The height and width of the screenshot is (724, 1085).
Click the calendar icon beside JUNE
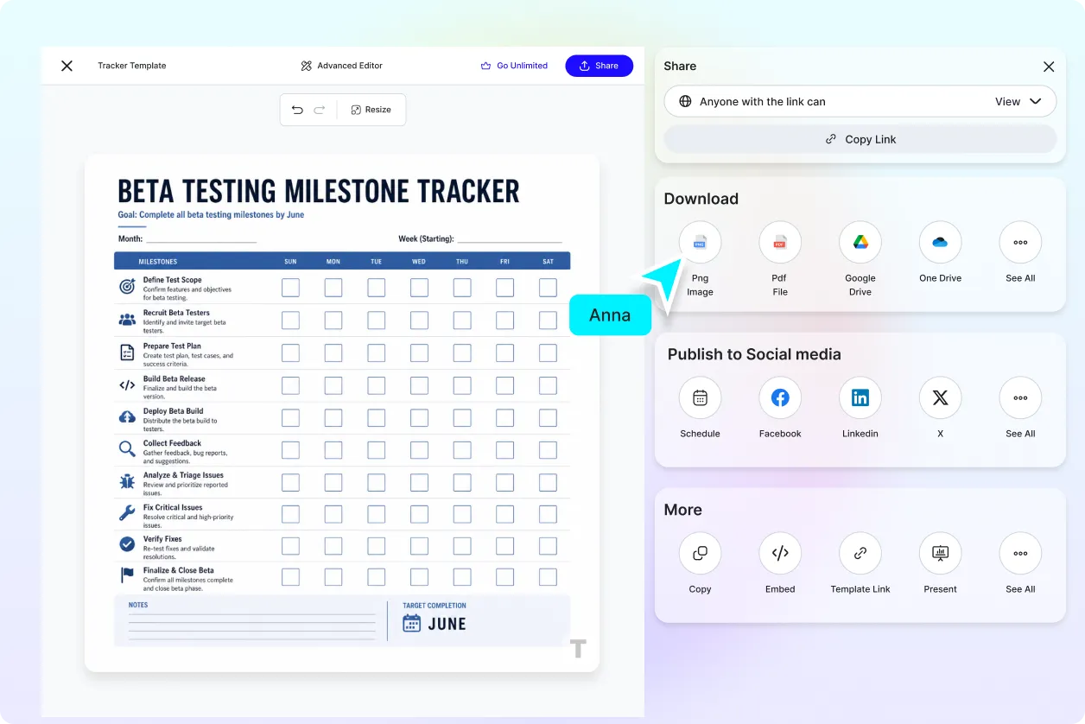click(x=412, y=623)
